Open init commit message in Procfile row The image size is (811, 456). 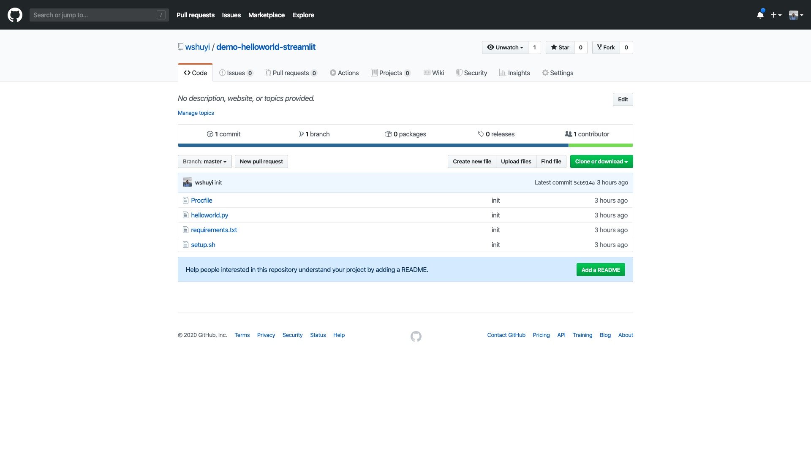point(496,200)
